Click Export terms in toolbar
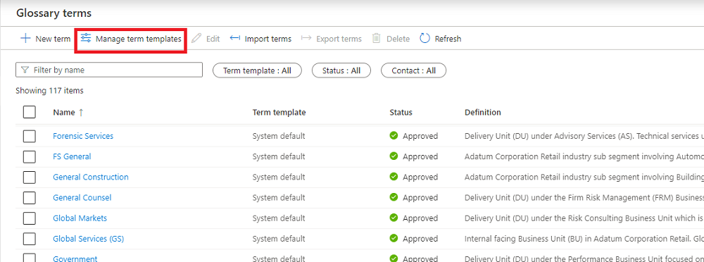Image resolution: width=704 pixels, height=262 pixels. [332, 39]
